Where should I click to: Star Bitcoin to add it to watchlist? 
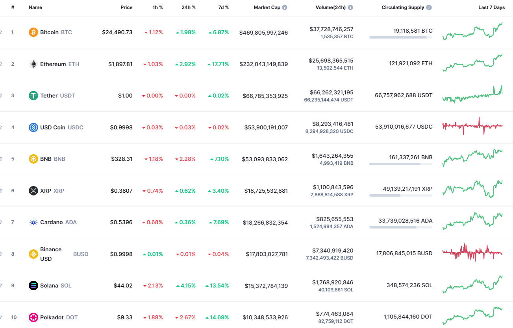click(1, 32)
